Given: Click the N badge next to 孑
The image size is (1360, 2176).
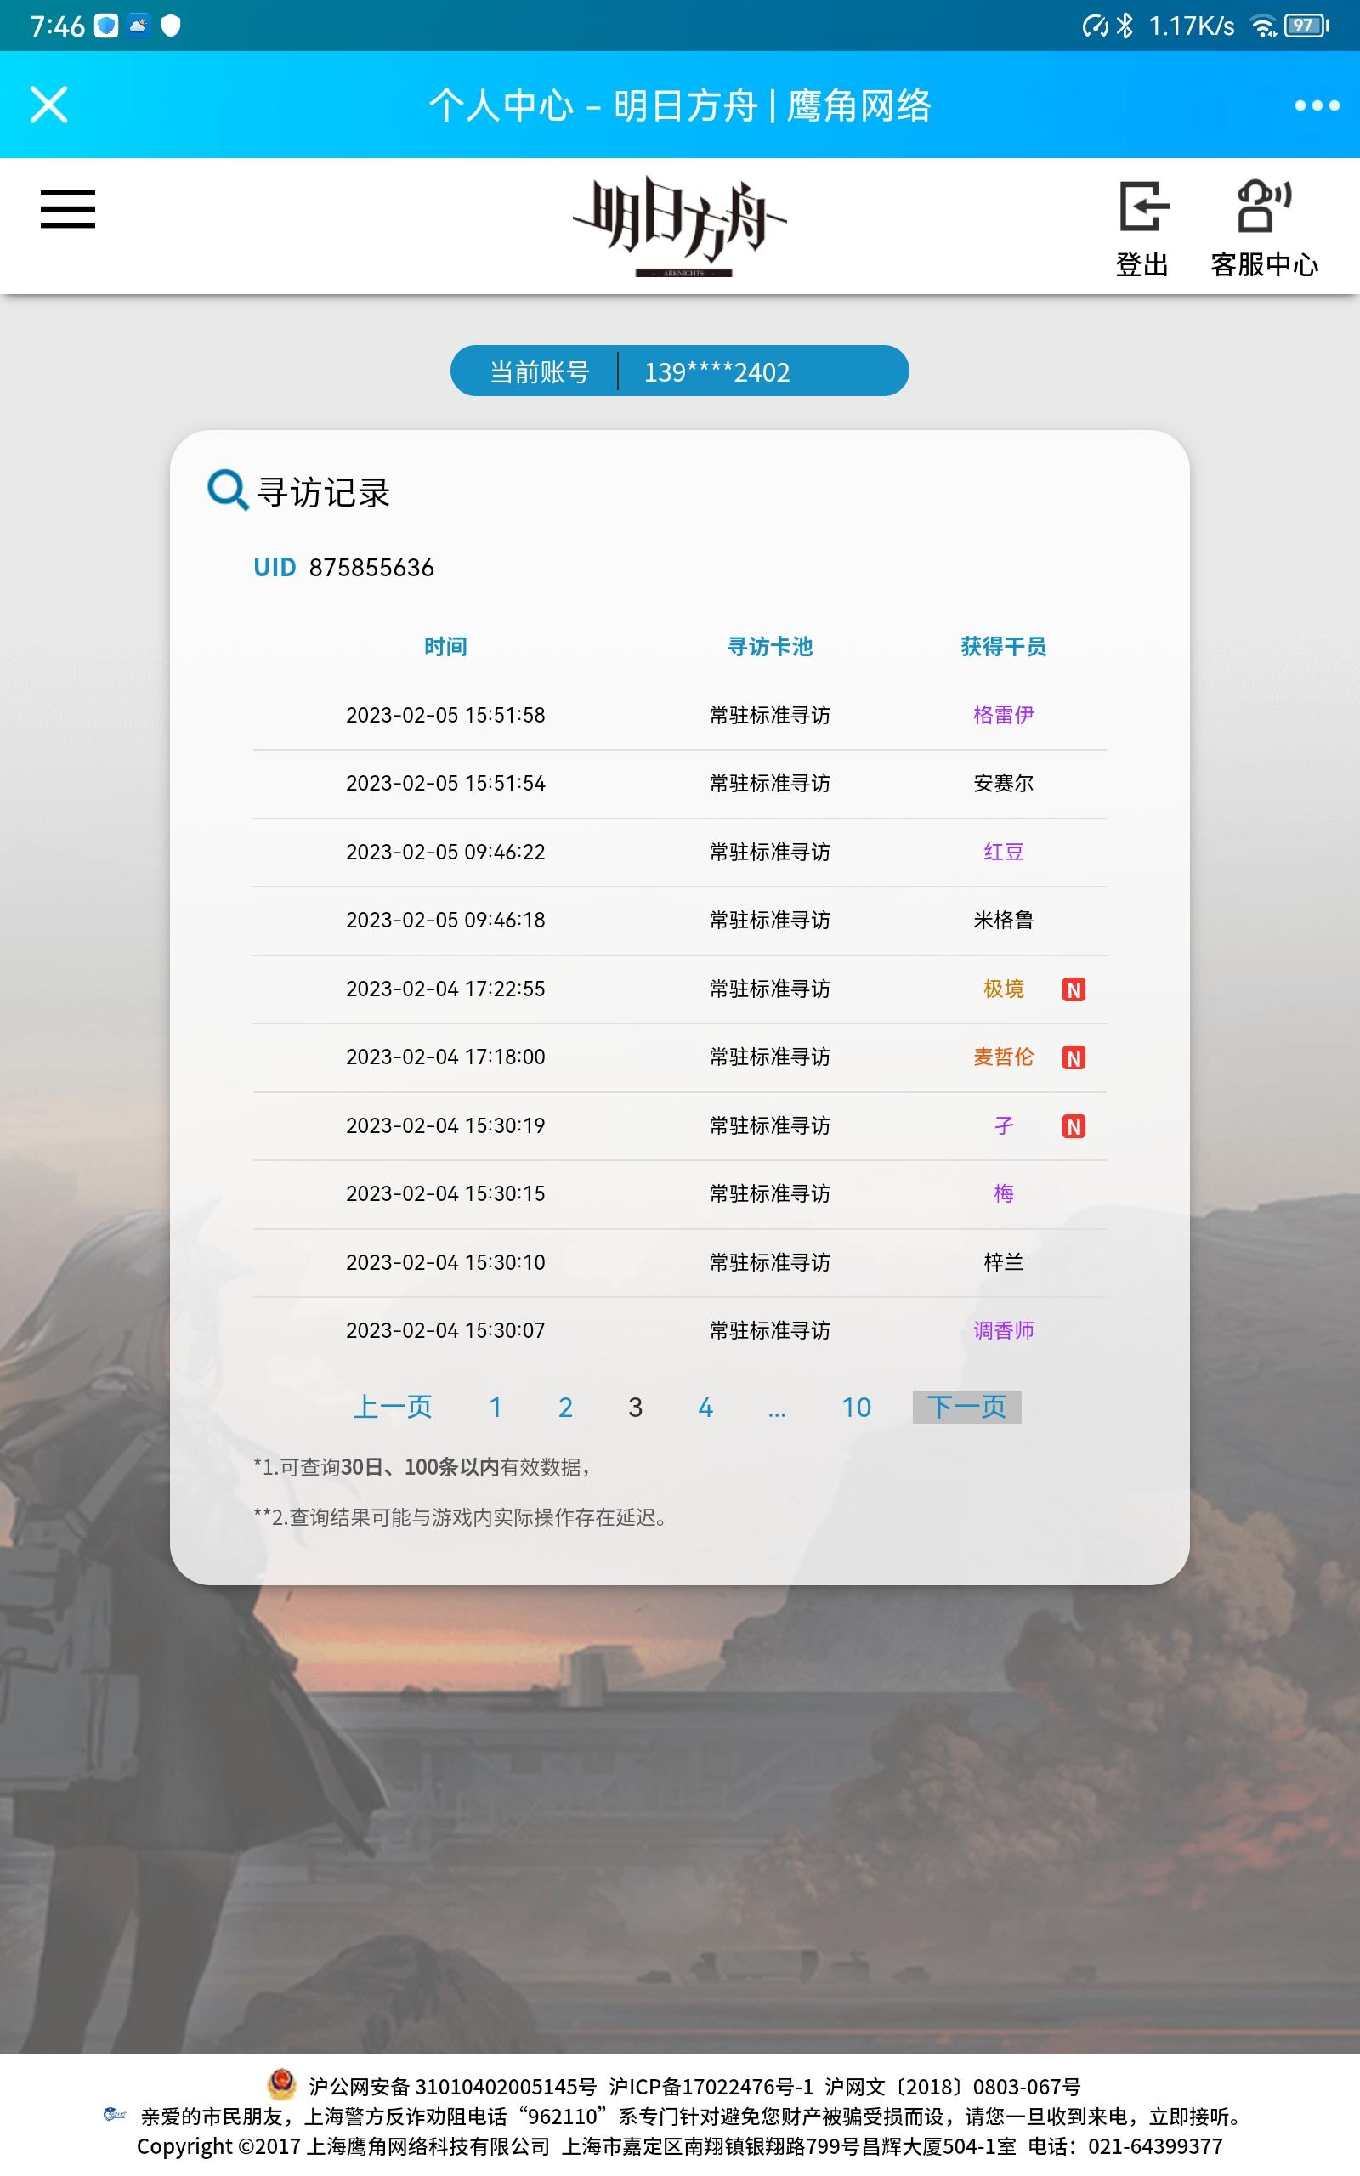Looking at the screenshot, I should pyautogui.click(x=1074, y=1125).
